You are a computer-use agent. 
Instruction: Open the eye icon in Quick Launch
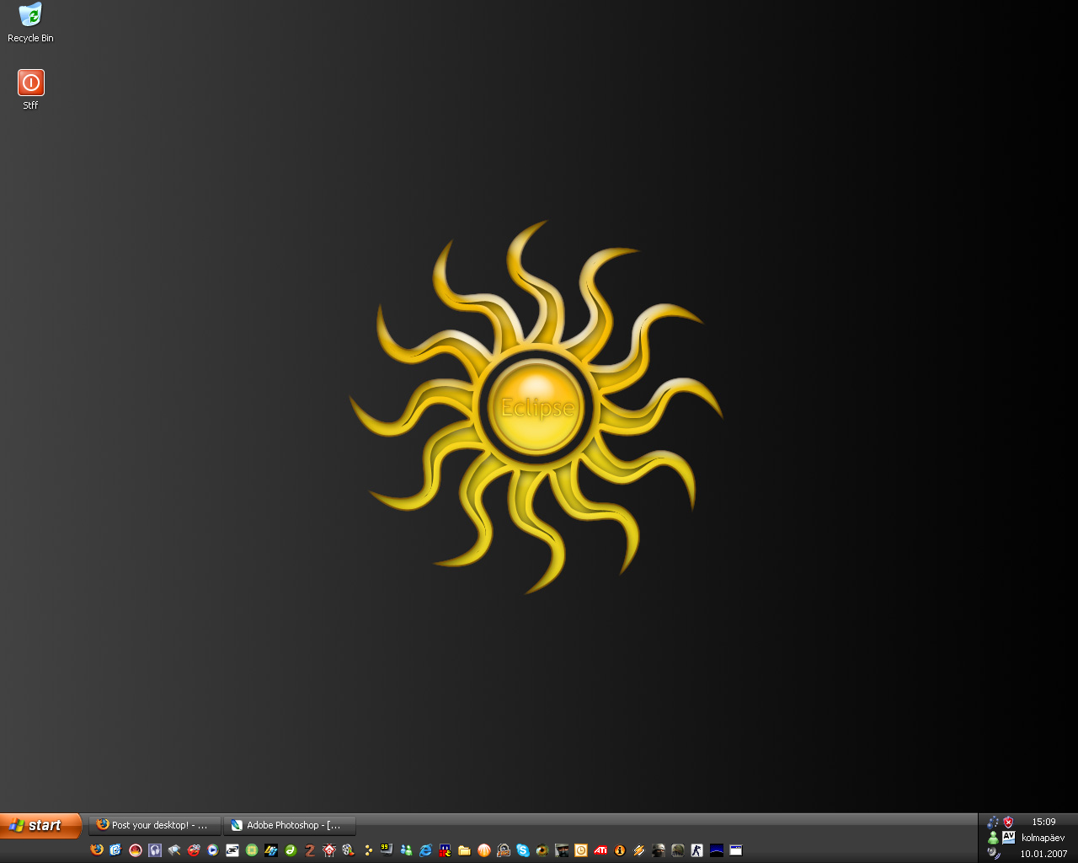pyautogui.click(x=542, y=850)
